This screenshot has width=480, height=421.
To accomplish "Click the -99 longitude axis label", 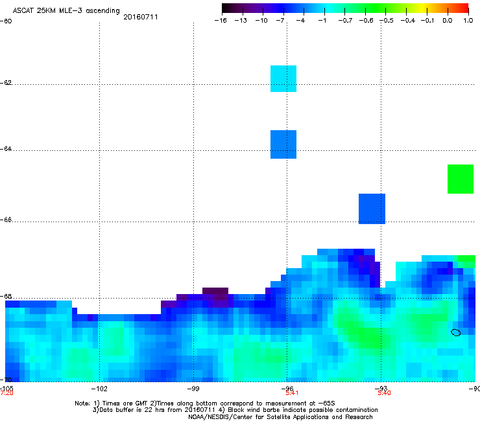I will 193,389.
